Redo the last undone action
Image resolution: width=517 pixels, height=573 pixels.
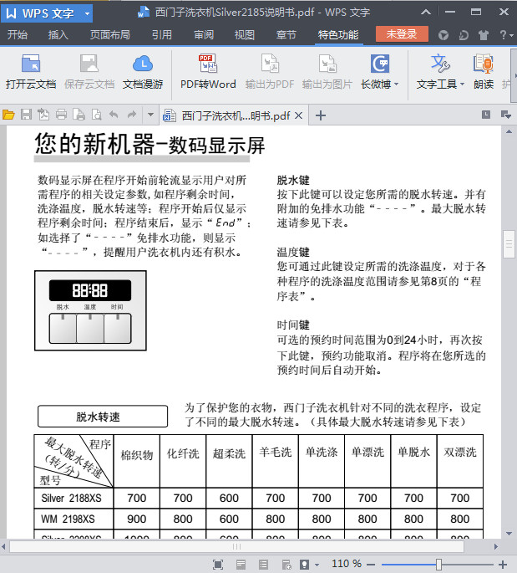point(131,115)
